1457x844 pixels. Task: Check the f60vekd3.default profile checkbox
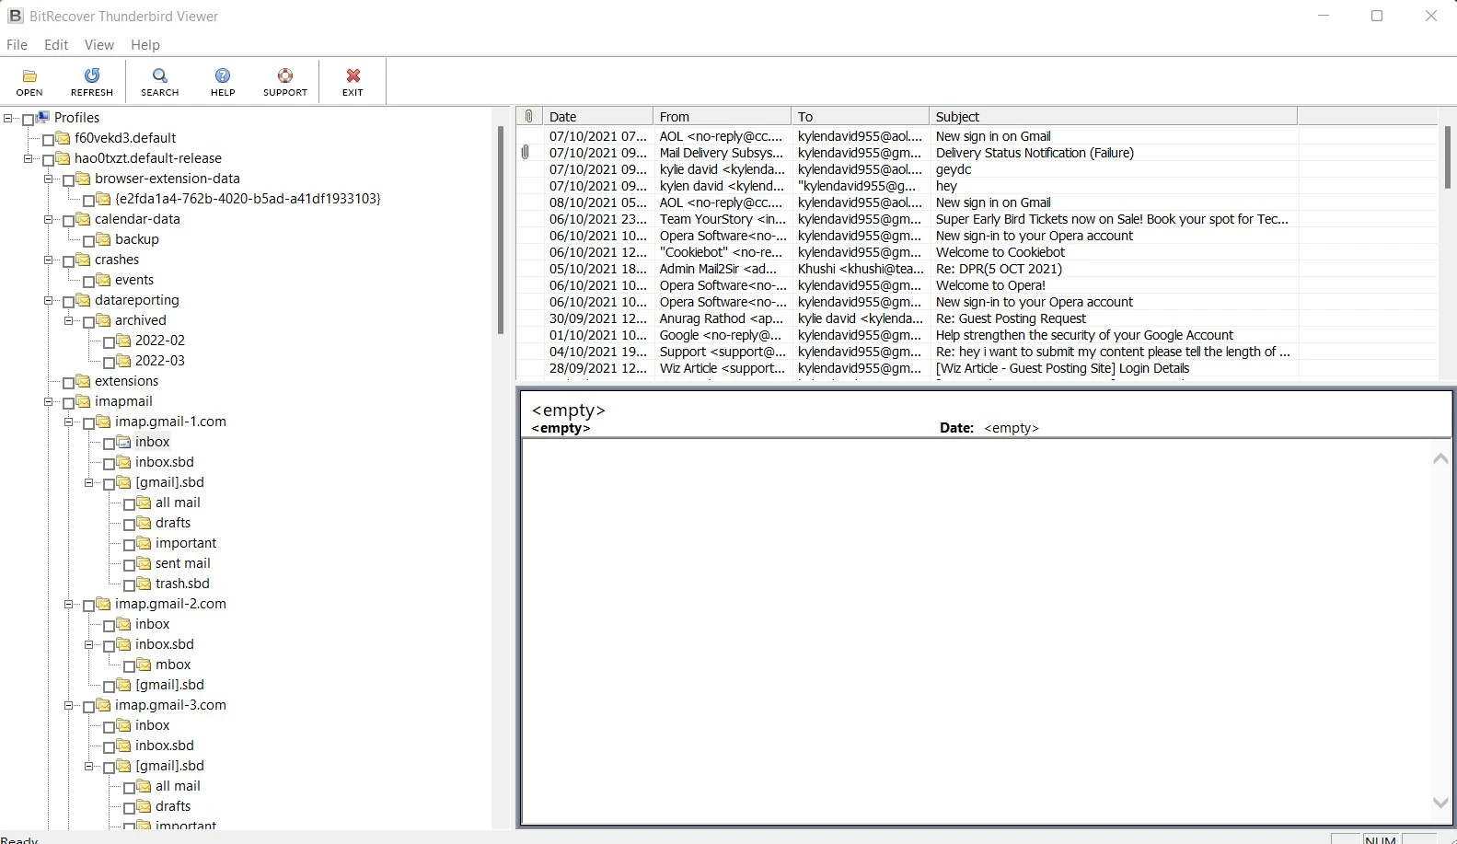coord(49,139)
